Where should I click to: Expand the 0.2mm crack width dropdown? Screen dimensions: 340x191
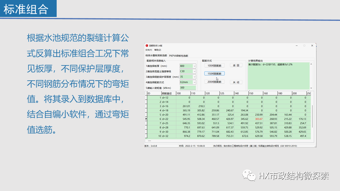(x=194, y=82)
